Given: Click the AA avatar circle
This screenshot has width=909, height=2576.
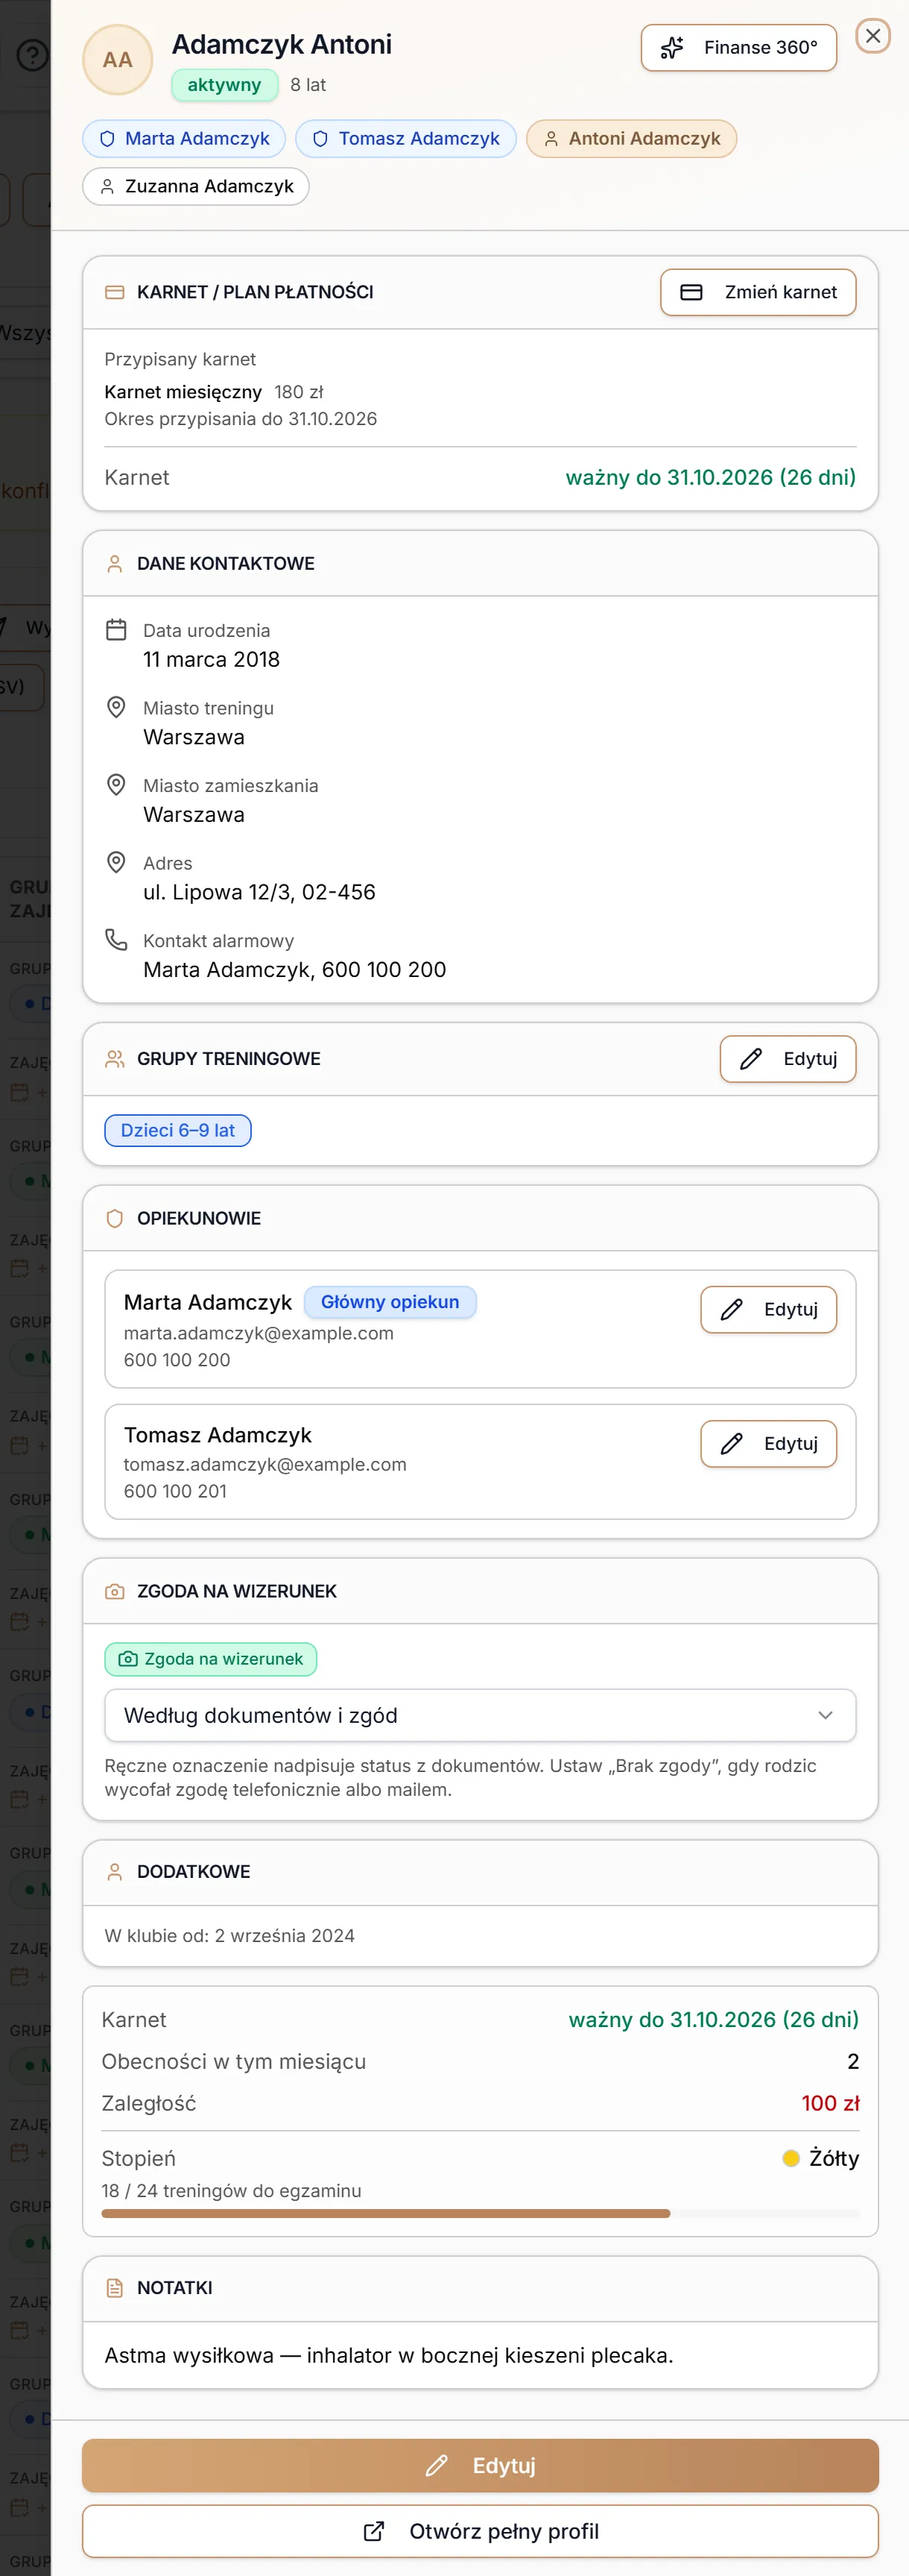Looking at the screenshot, I should (x=118, y=60).
